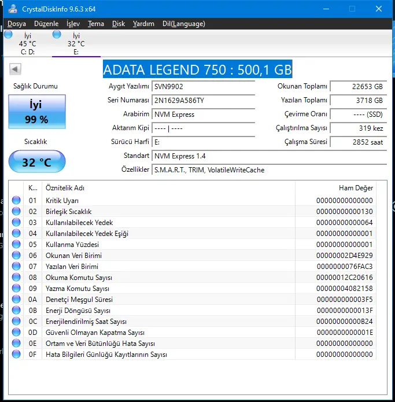Open the Dil(Language) menu
This screenshot has width=395, height=402.
(184, 24)
